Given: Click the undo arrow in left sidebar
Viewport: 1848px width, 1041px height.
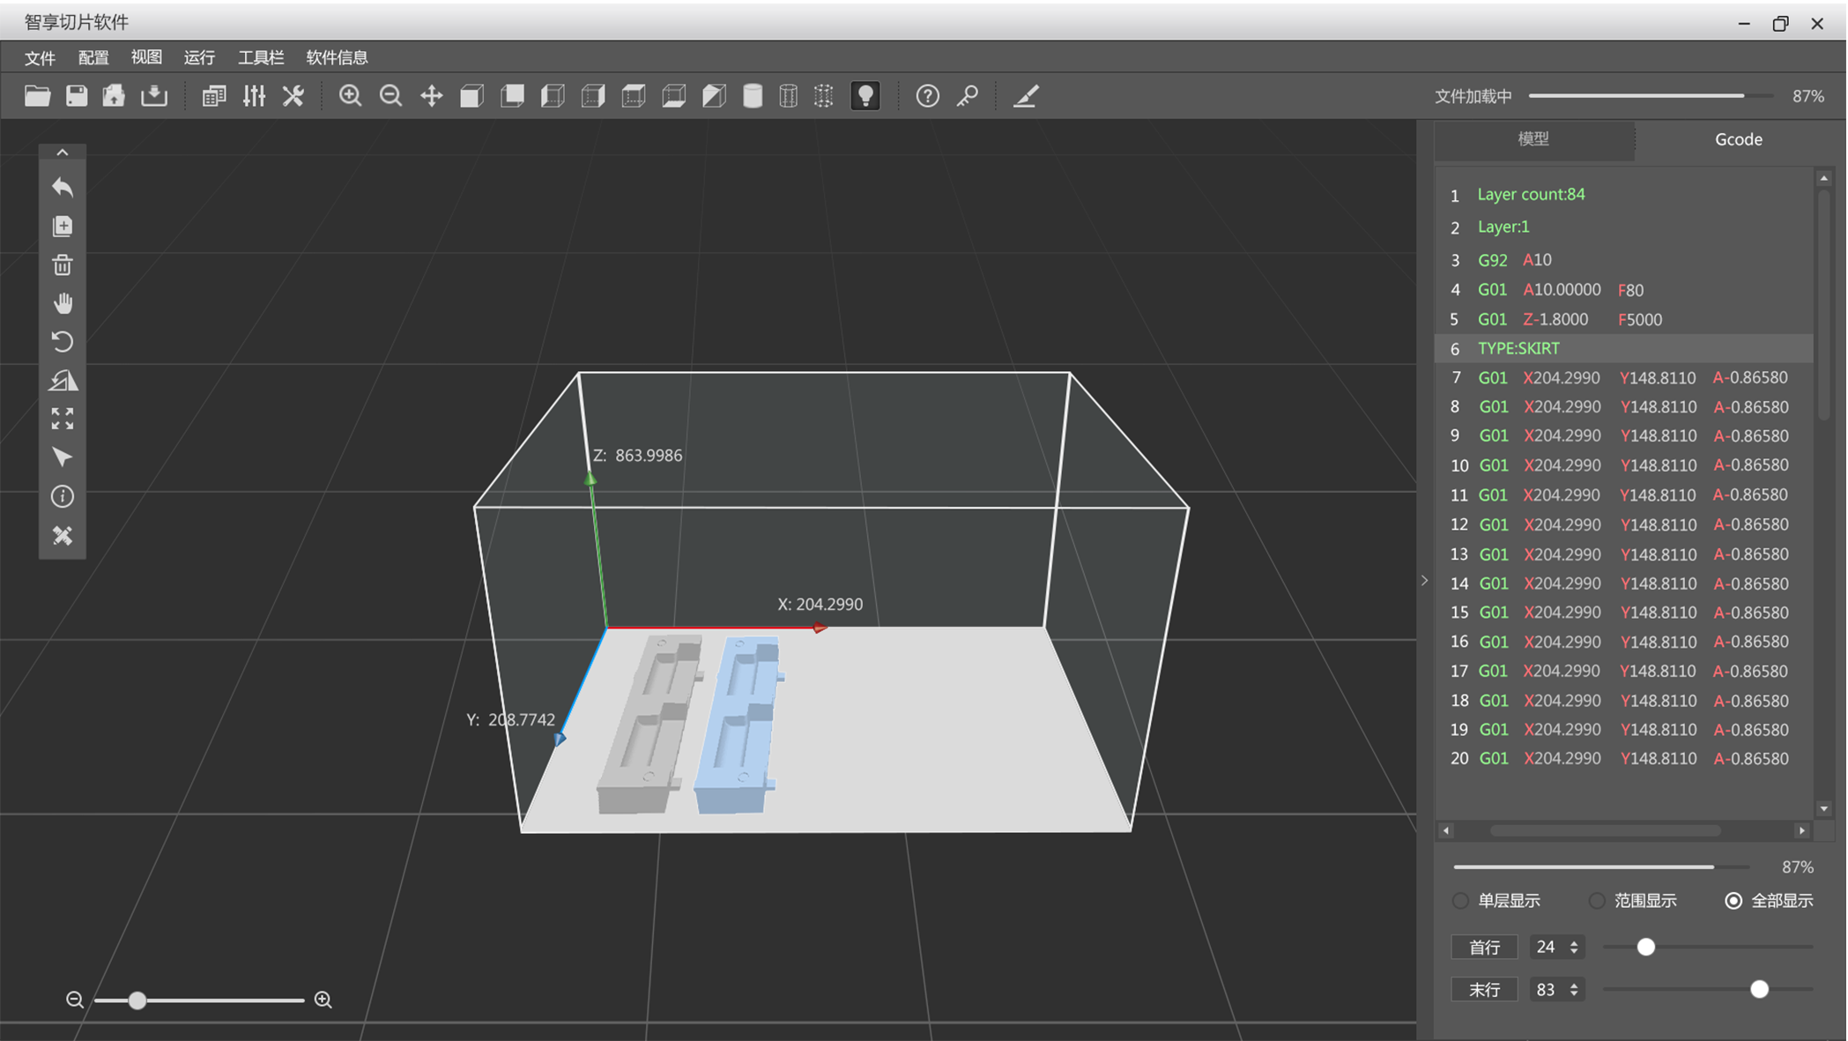Looking at the screenshot, I should pyautogui.click(x=63, y=187).
